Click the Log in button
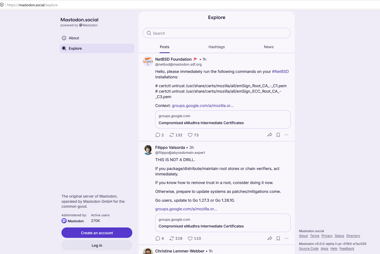Screen dimensions: 380x254 click(97, 245)
